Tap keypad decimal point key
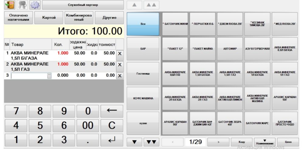Image resolution: width=304 pixels, height=150 pixels. tap(88, 140)
